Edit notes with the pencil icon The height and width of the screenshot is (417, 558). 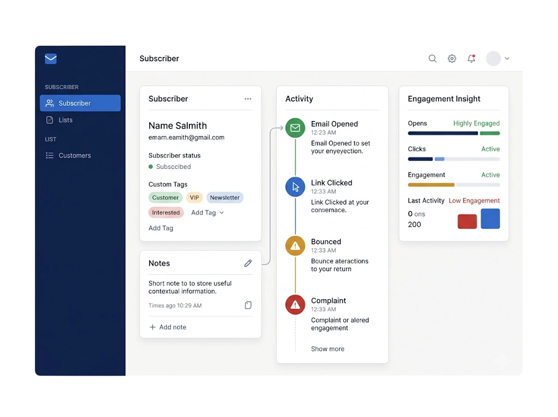coord(248,263)
